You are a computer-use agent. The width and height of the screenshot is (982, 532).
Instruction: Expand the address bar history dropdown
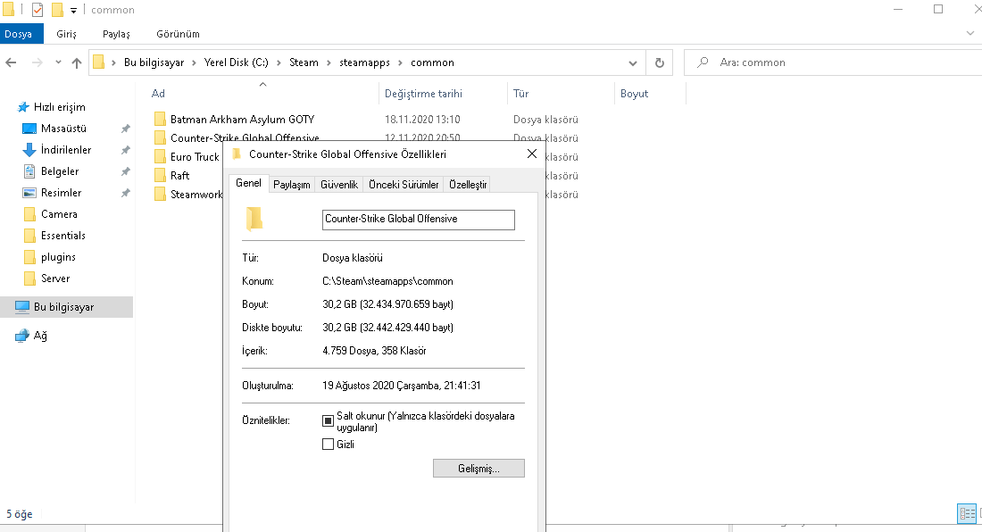pyautogui.click(x=633, y=62)
